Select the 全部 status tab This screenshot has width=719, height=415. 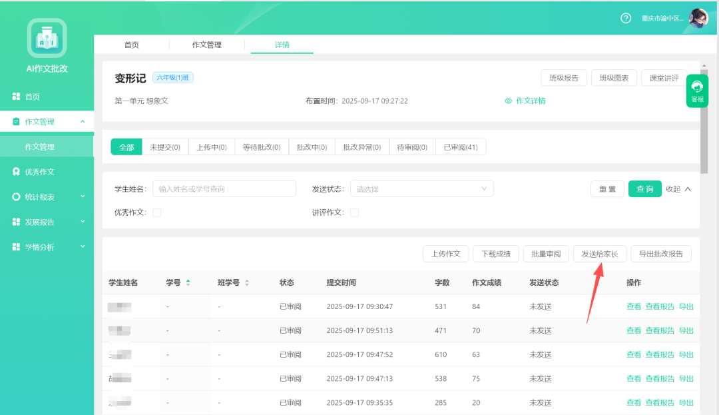pyautogui.click(x=126, y=147)
